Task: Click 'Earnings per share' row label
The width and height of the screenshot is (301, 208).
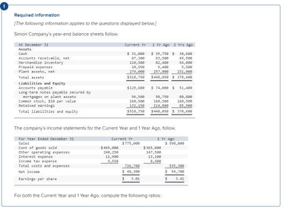Action: click(38, 179)
